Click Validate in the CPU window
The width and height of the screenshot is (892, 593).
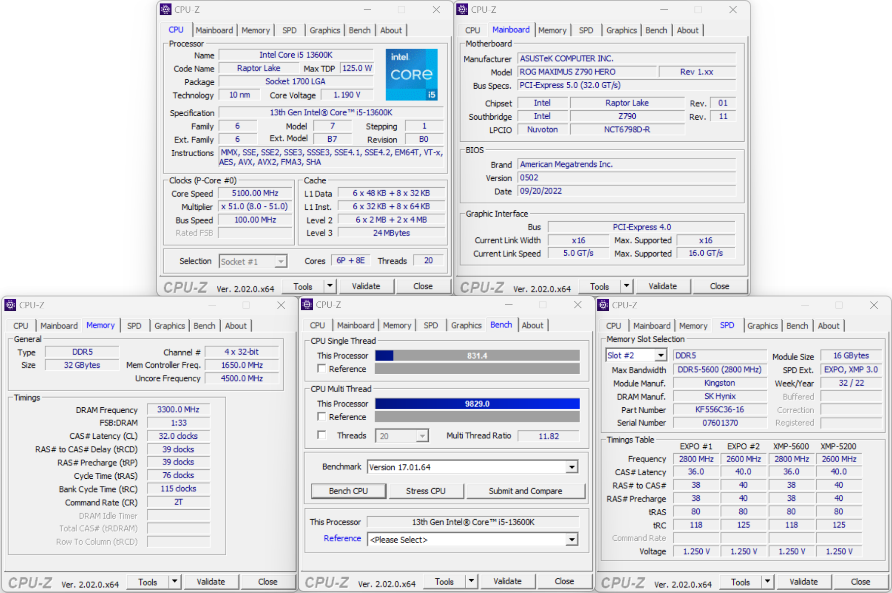tap(366, 286)
